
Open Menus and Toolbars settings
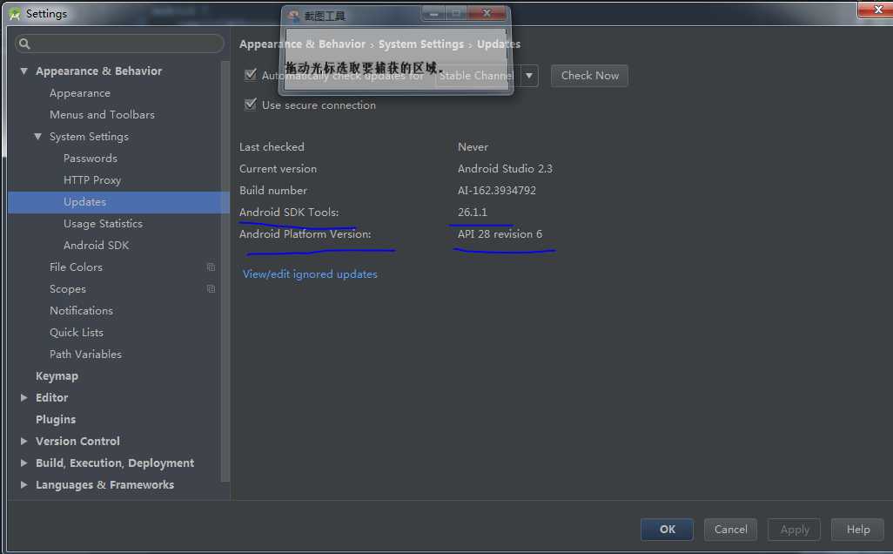(x=102, y=115)
